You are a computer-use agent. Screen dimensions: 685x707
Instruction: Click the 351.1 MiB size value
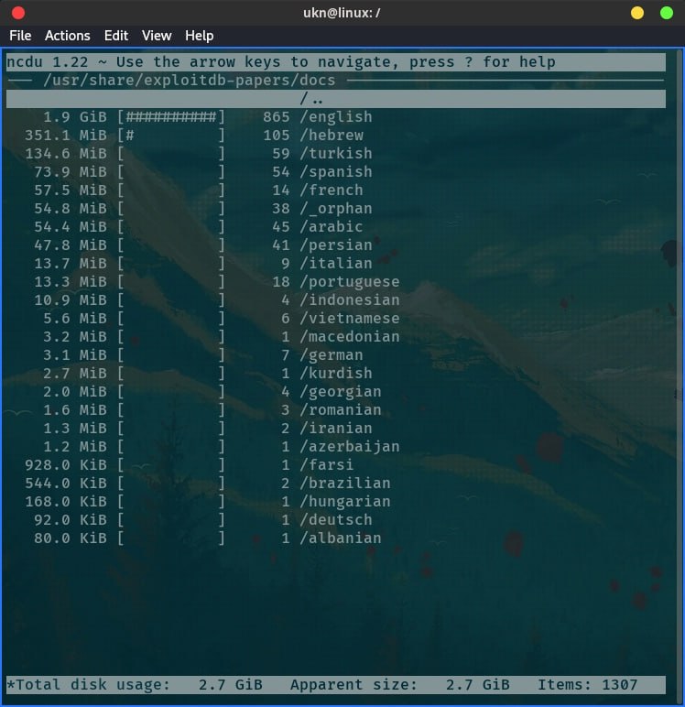(66, 136)
